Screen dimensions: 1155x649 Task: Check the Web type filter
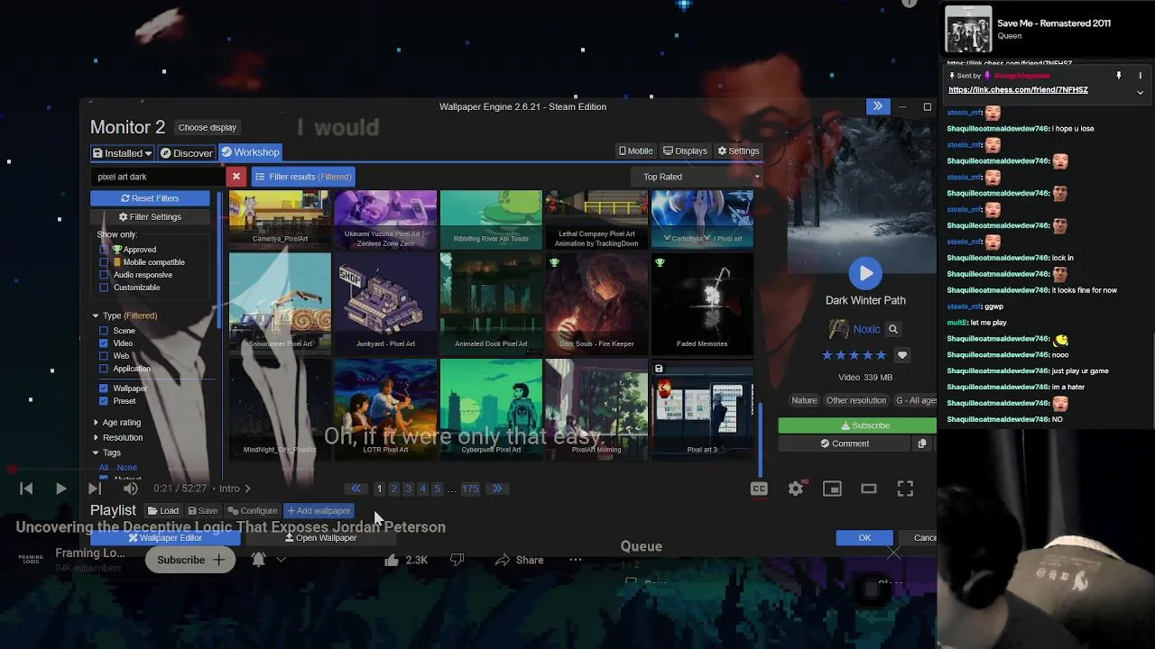tap(104, 356)
